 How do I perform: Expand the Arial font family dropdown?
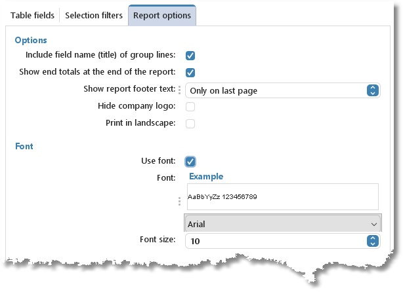(283, 223)
